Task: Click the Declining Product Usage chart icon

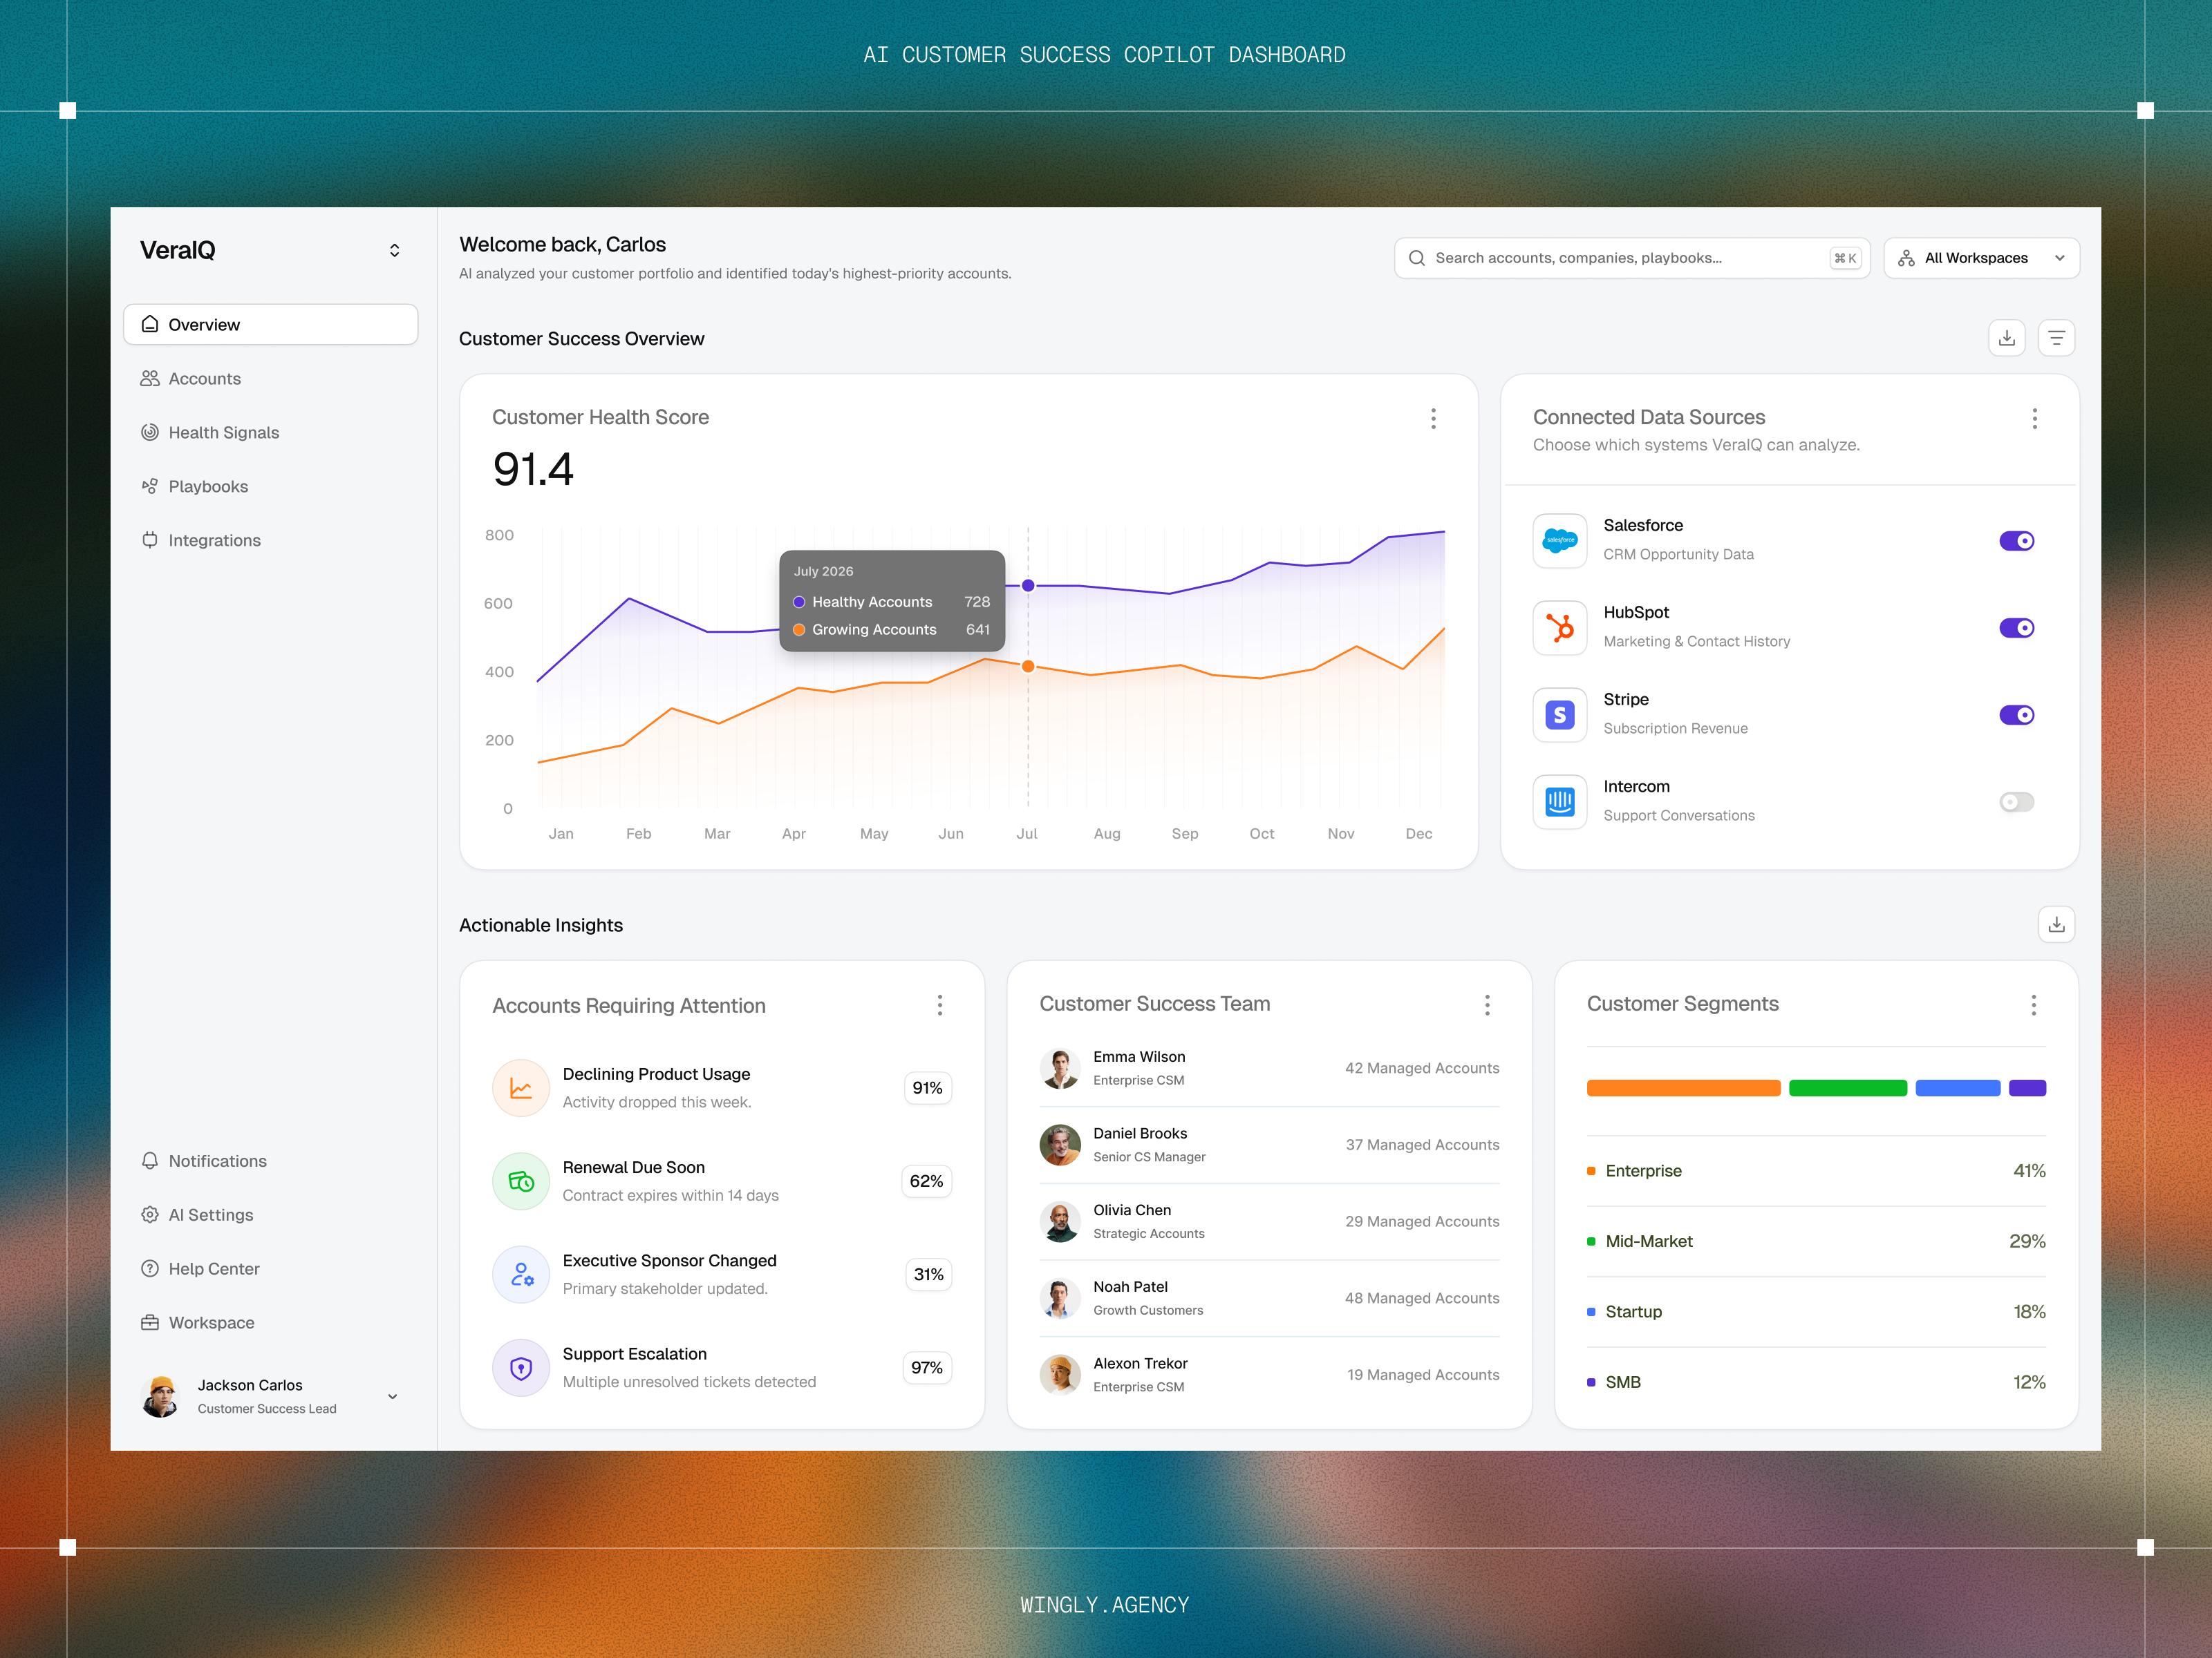Action: point(521,1087)
